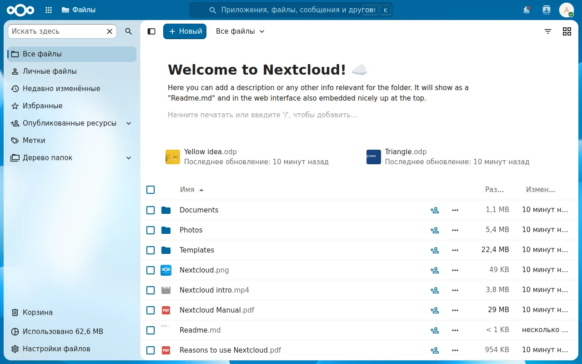Share the Templates folder
Viewport: 582px width, 364px height.
click(x=435, y=250)
